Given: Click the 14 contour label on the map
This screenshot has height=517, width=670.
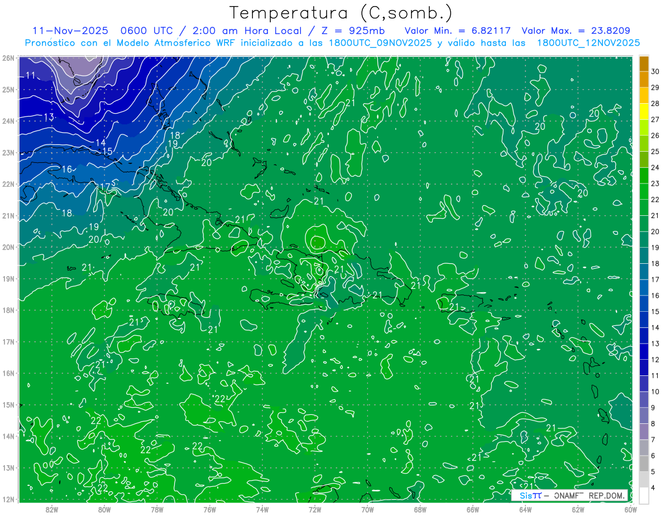Looking at the screenshot, I should 100,143.
